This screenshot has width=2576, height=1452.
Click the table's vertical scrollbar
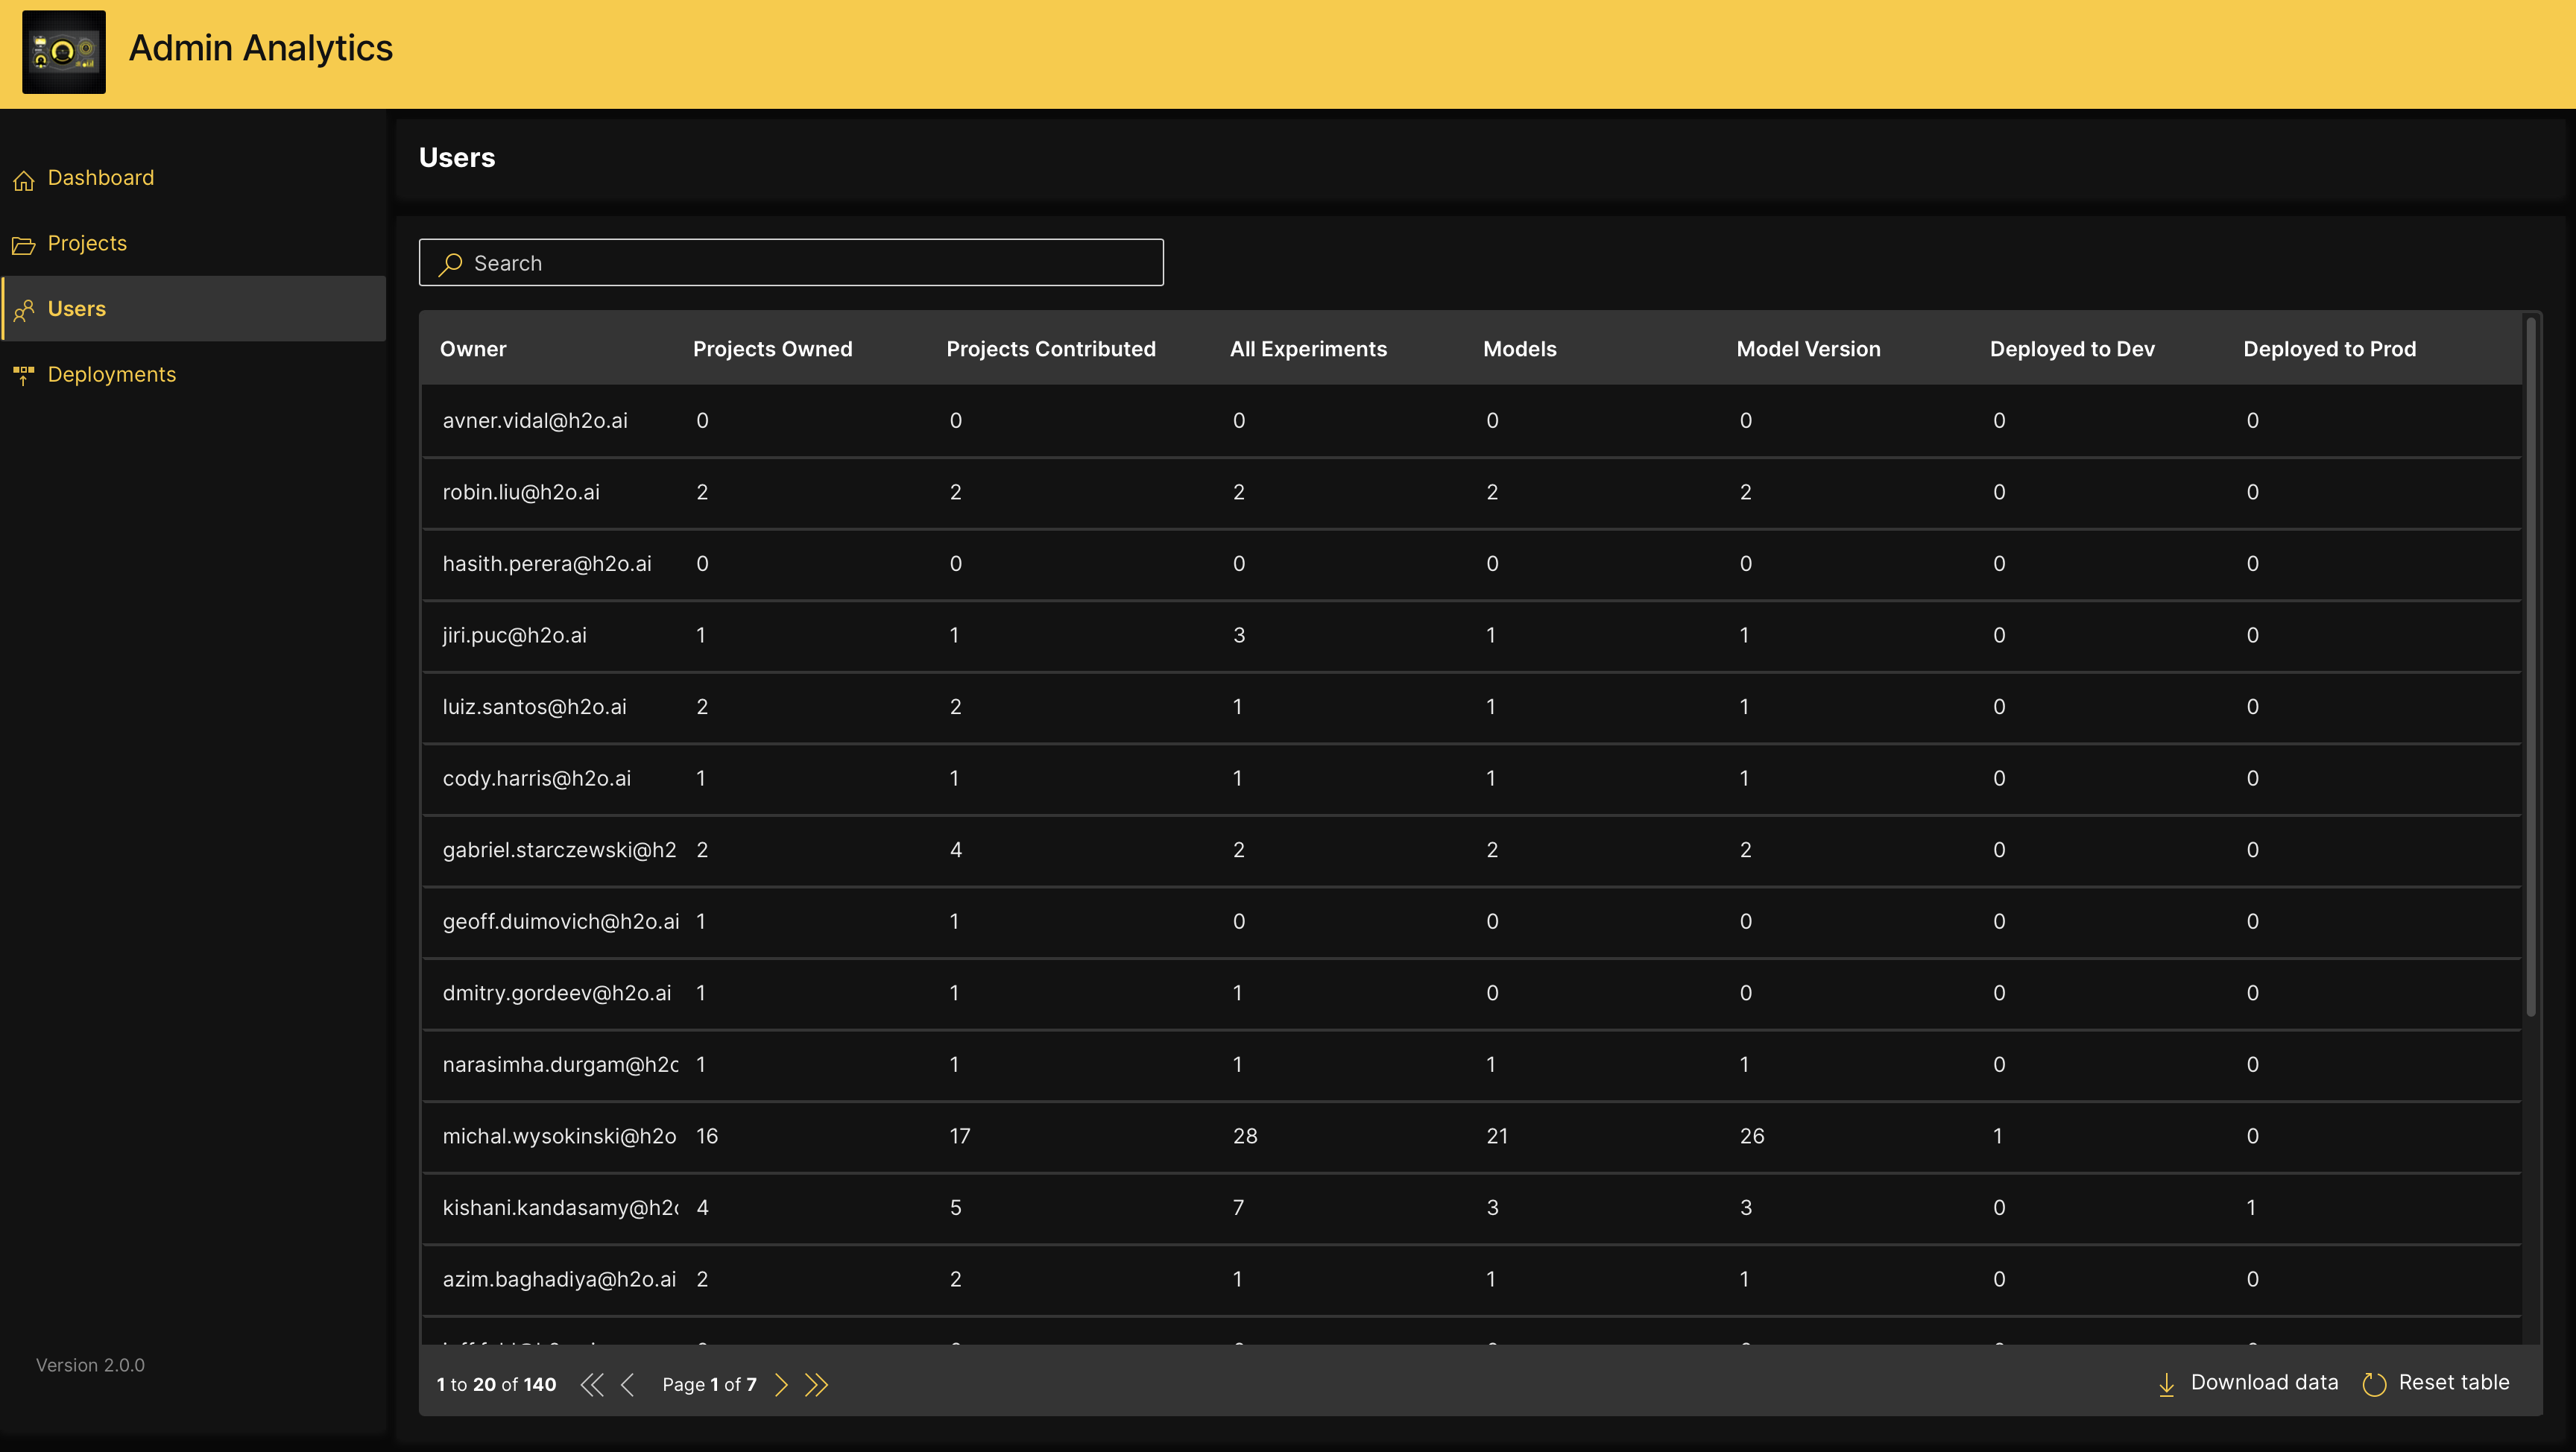pos(2531,666)
